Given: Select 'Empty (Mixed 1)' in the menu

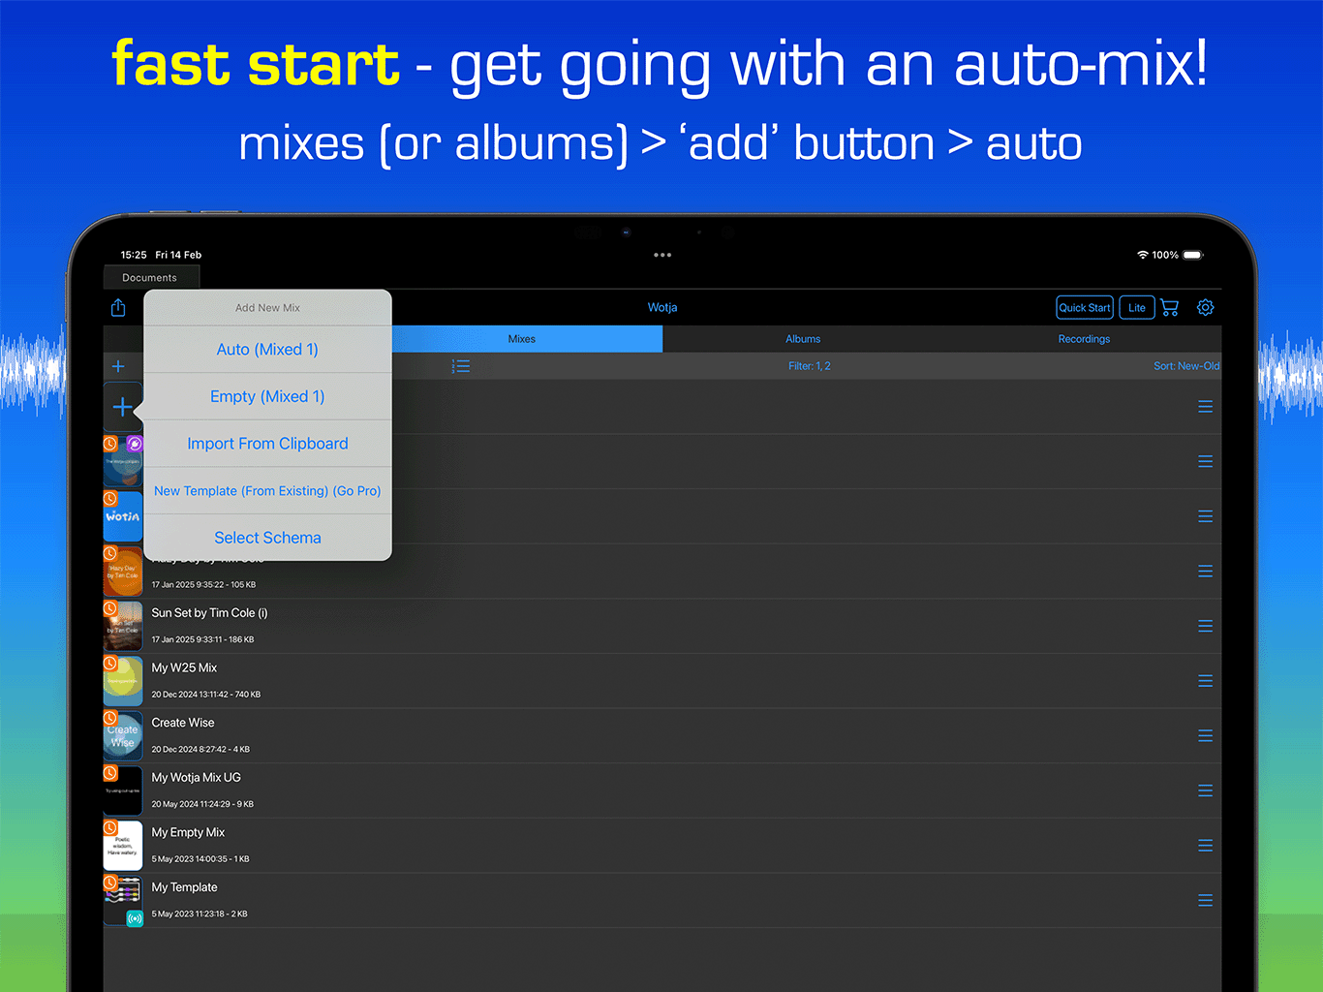Looking at the screenshot, I should [267, 396].
